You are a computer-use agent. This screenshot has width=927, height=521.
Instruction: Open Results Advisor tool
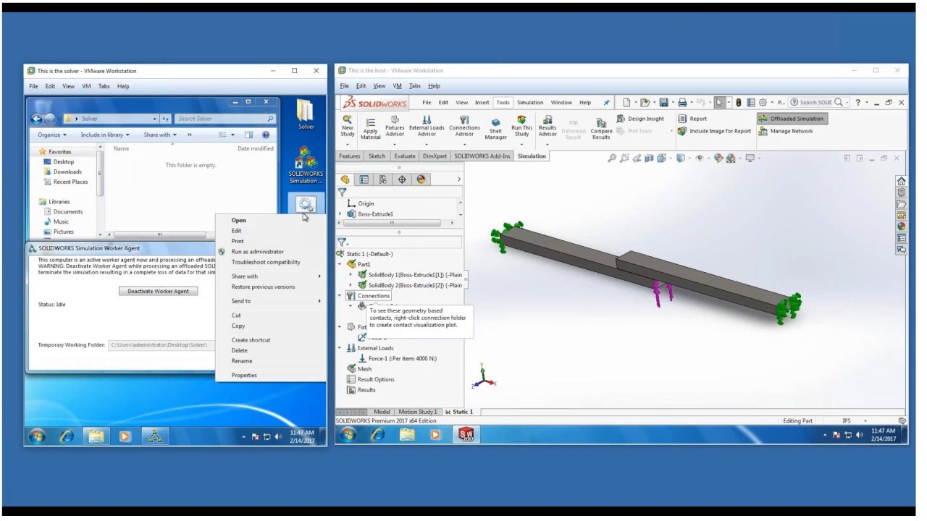coord(548,125)
